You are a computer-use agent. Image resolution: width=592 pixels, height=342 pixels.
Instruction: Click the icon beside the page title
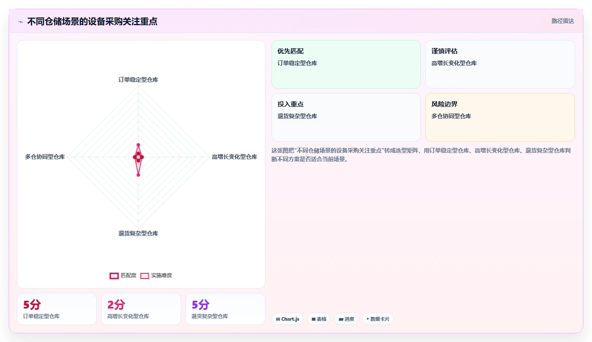pyautogui.click(x=20, y=22)
